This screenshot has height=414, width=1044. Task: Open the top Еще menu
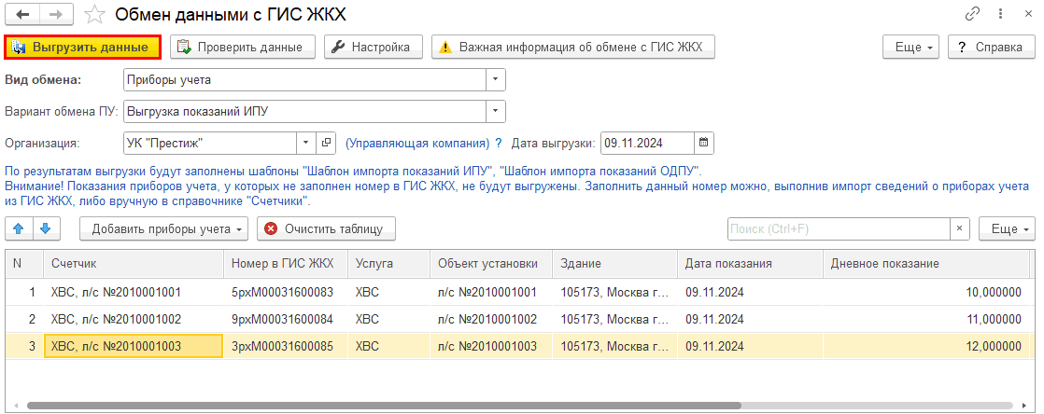point(910,47)
